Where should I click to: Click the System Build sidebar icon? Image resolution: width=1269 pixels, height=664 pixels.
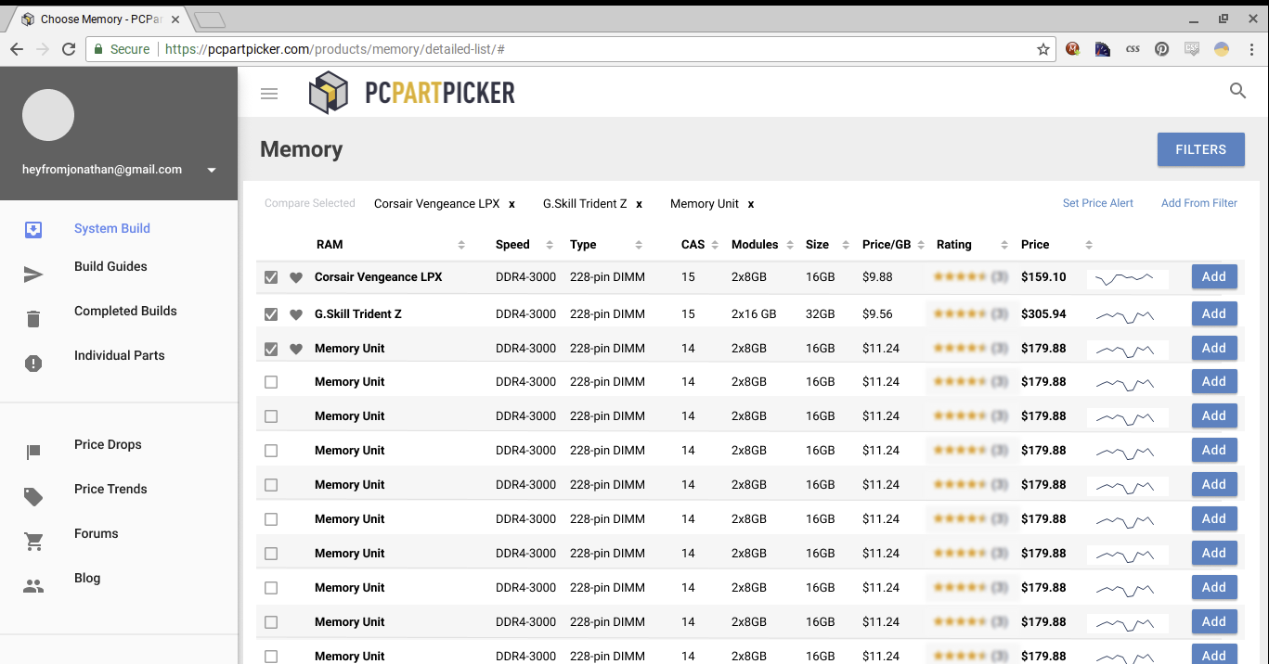pyautogui.click(x=33, y=229)
